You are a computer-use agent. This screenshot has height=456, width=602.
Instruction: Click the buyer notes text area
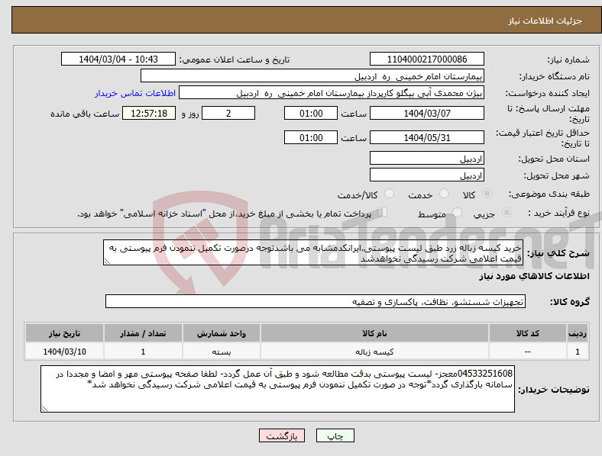tap(277, 389)
